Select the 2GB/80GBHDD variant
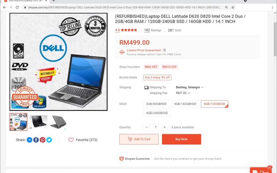The width and height of the screenshot is (277, 173). [x=156, y=104]
